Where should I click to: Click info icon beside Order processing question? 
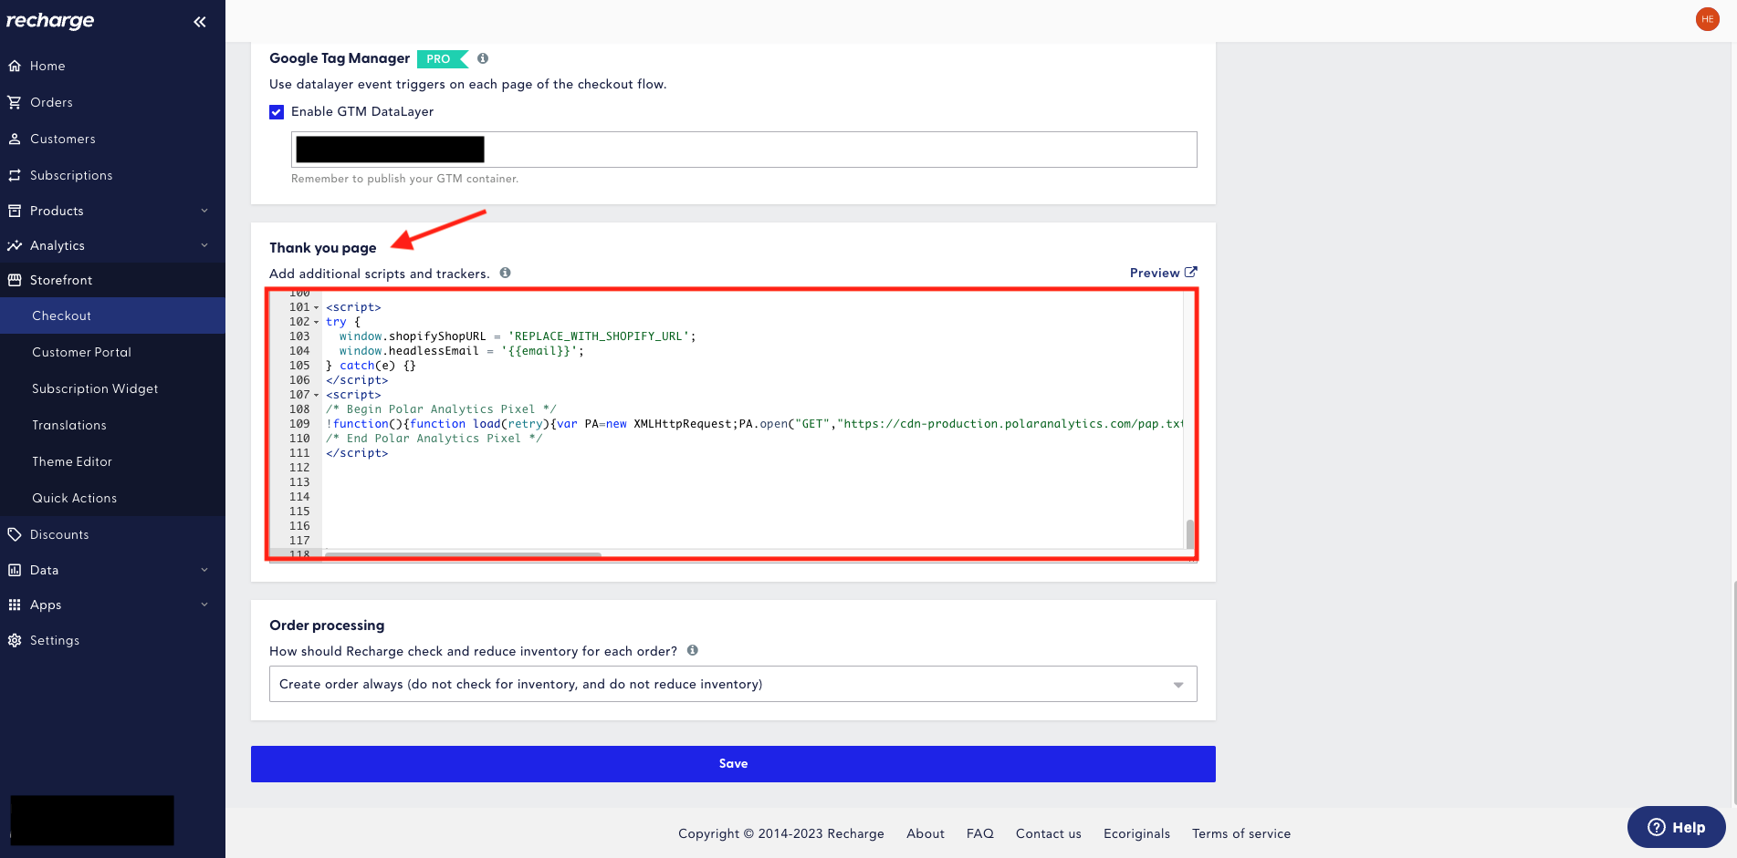coord(693,650)
